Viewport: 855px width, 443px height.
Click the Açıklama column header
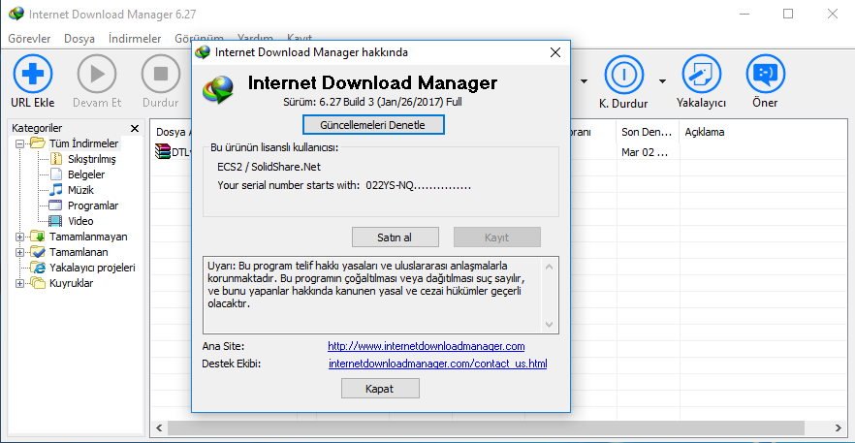pos(705,132)
